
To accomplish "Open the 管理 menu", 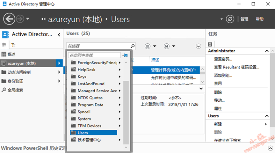I will [x=244, y=19].
